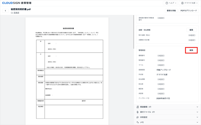201x125 pixels.
Task: Click the 書類を移動 button
Action: 171,11
